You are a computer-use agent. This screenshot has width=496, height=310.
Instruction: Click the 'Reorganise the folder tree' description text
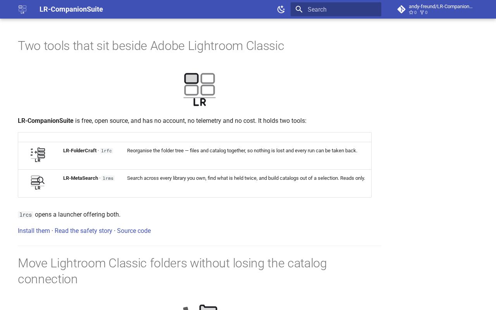tap(242, 151)
